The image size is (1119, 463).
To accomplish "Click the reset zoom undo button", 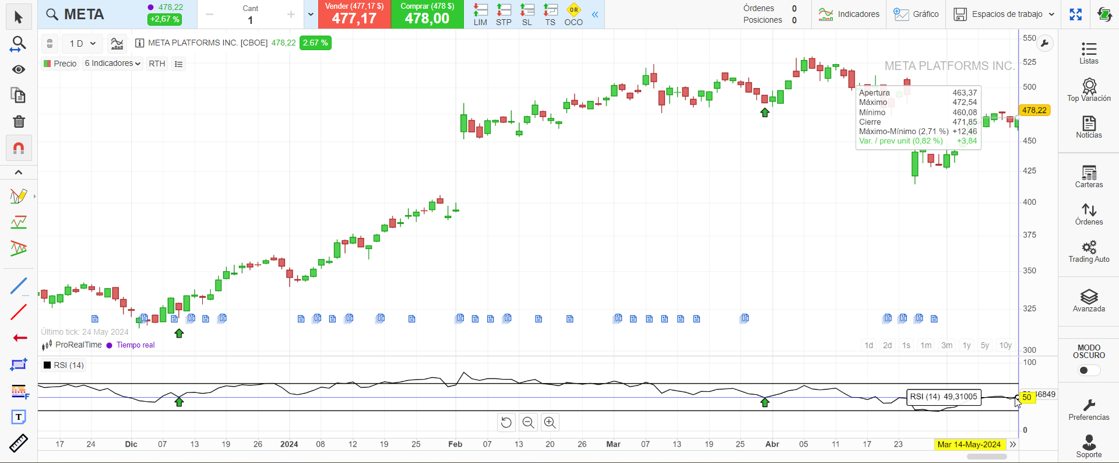I will point(506,422).
